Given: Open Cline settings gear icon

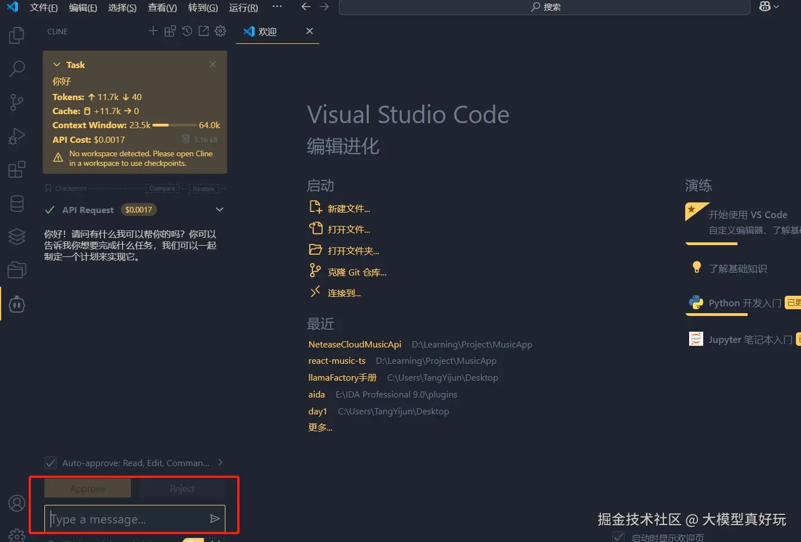Looking at the screenshot, I should (220, 31).
